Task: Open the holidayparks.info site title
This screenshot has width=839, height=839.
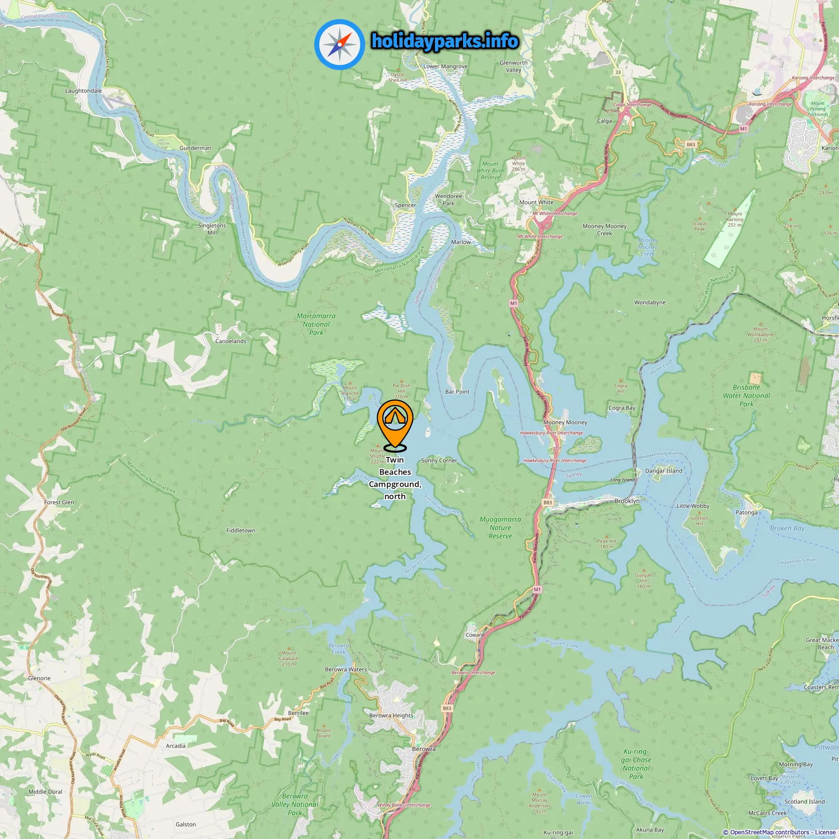Action: 445,41
